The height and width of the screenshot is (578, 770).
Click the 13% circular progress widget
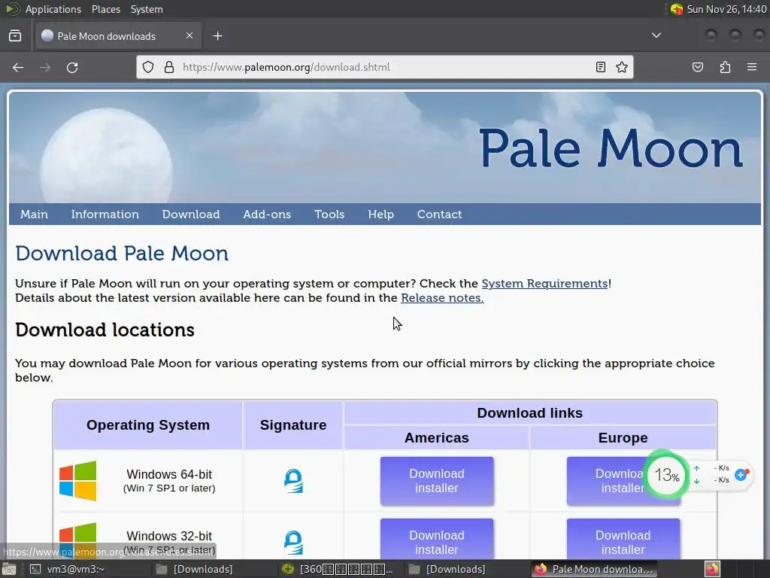point(666,475)
